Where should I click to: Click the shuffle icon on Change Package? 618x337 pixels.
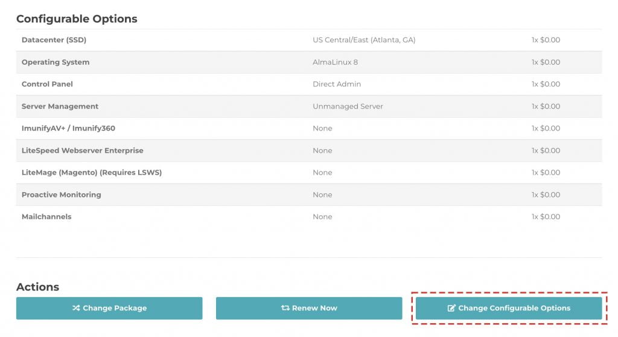click(76, 308)
